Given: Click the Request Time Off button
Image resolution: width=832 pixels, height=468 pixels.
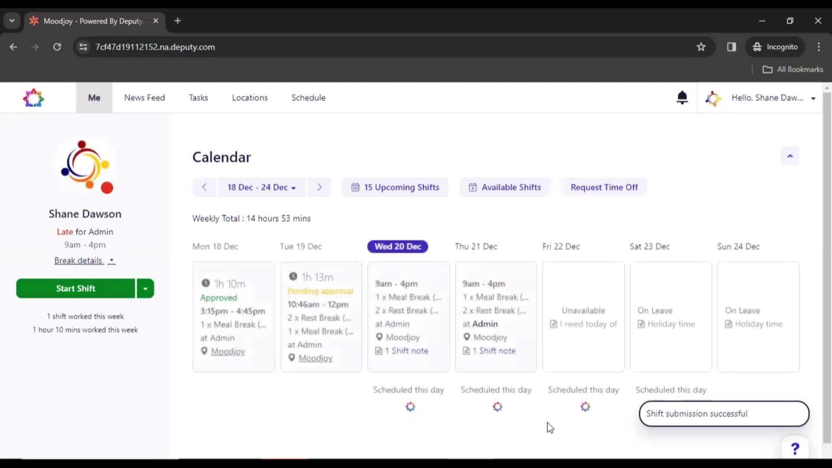Looking at the screenshot, I should (x=604, y=187).
